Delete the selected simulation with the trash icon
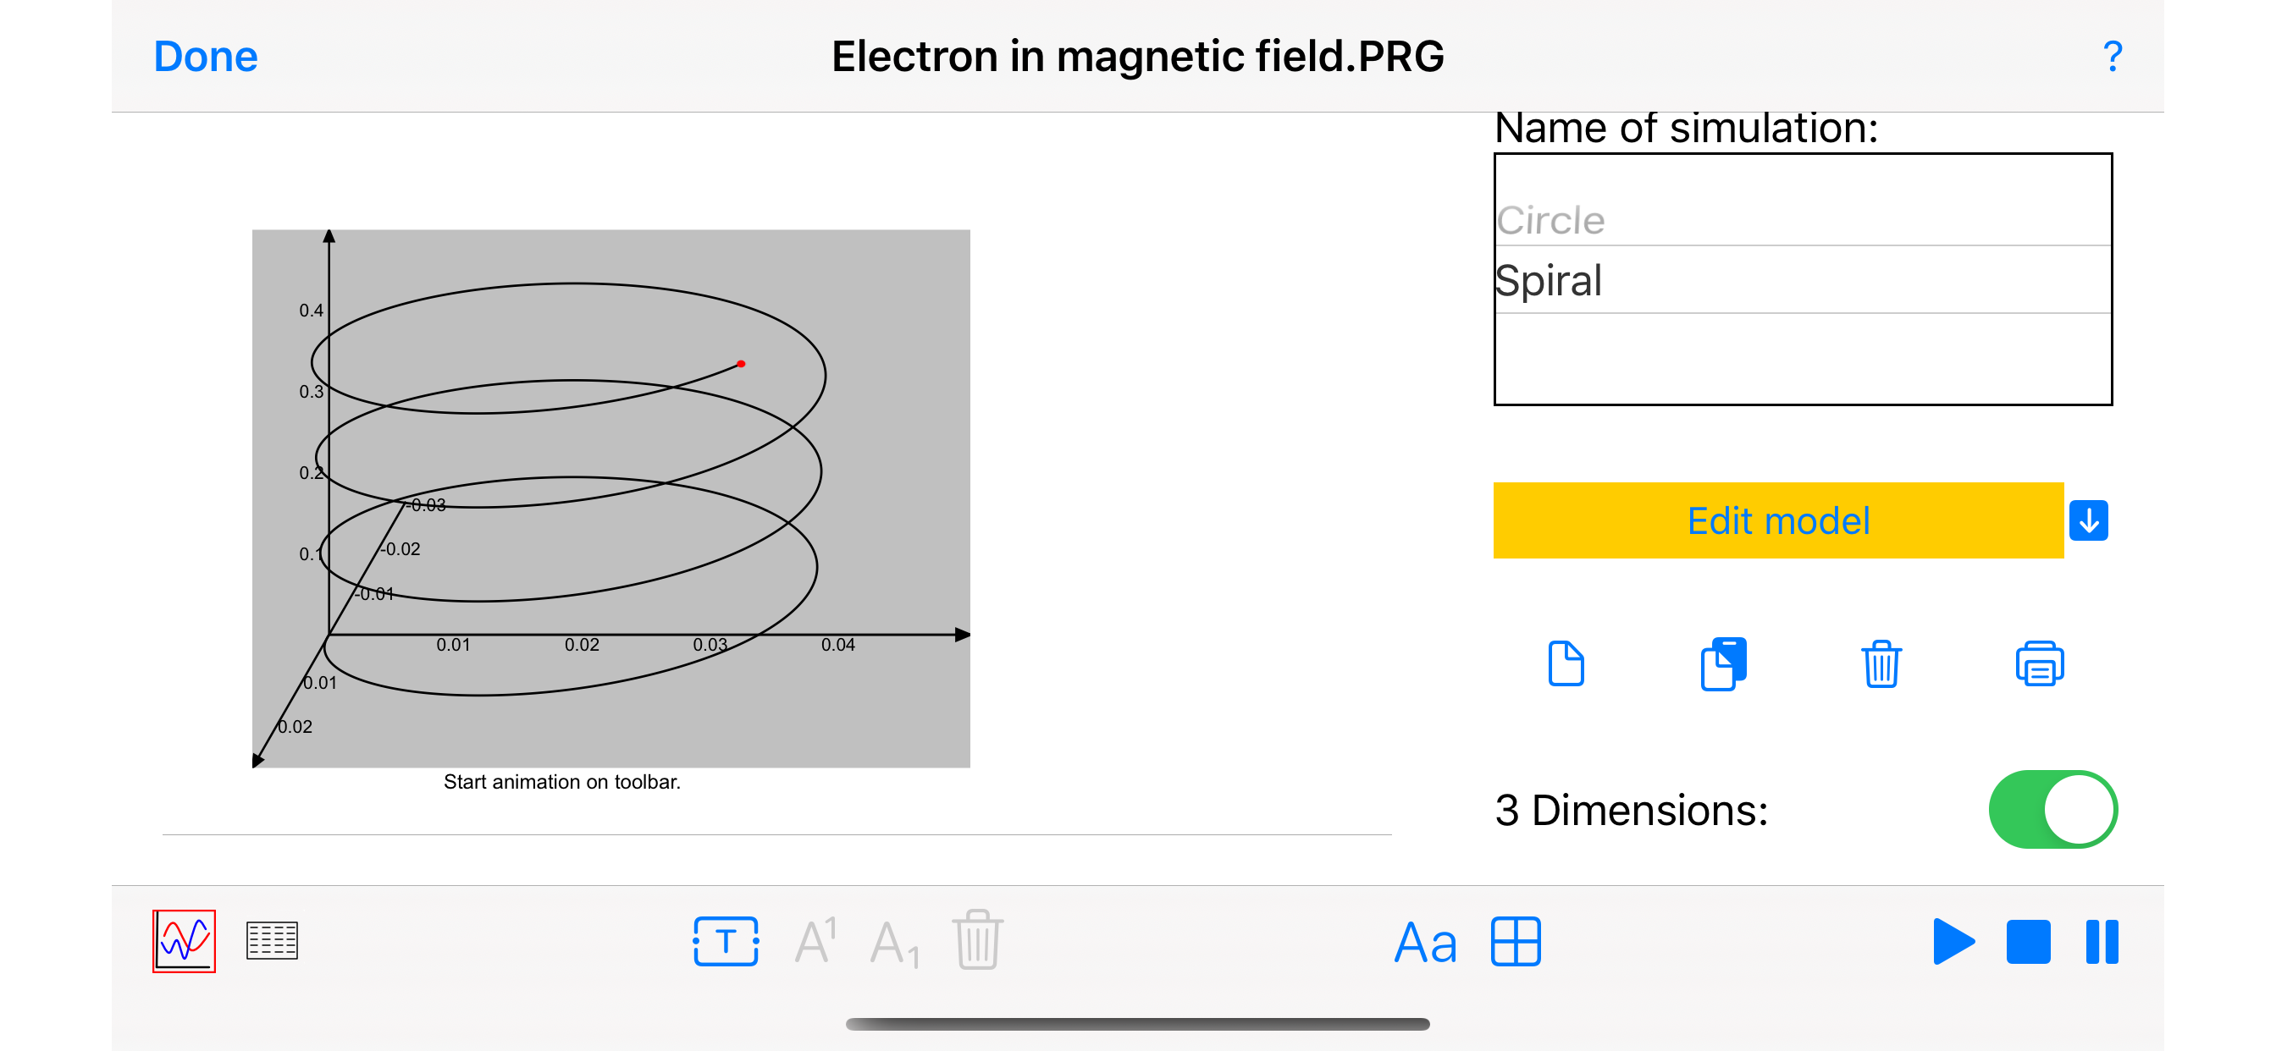The width and height of the screenshot is (2276, 1051). (x=1881, y=663)
